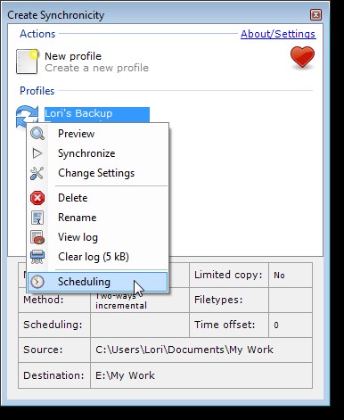Image resolution: width=344 pixels, height=420 pixels.
Task: Click the 'Destination:' label cell
Action: 54,375
